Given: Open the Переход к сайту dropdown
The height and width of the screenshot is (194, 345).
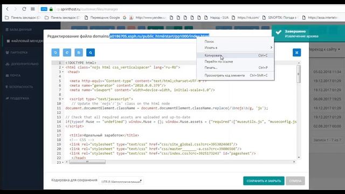Looking at the screenshot, I should pyautogui.click(x=325, y=49).
